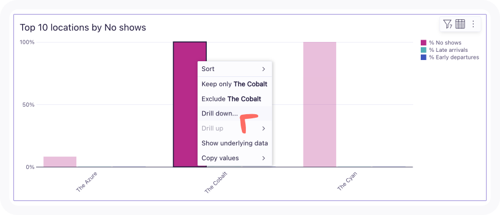This screenshot has width=500, height=215.
Task: Click the % No shows magenta swatch
Action: tap(424, 43)
